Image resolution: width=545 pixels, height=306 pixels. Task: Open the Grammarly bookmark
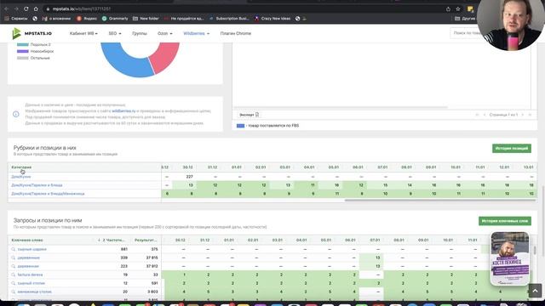pyautogui.click(x=115, y=19)
